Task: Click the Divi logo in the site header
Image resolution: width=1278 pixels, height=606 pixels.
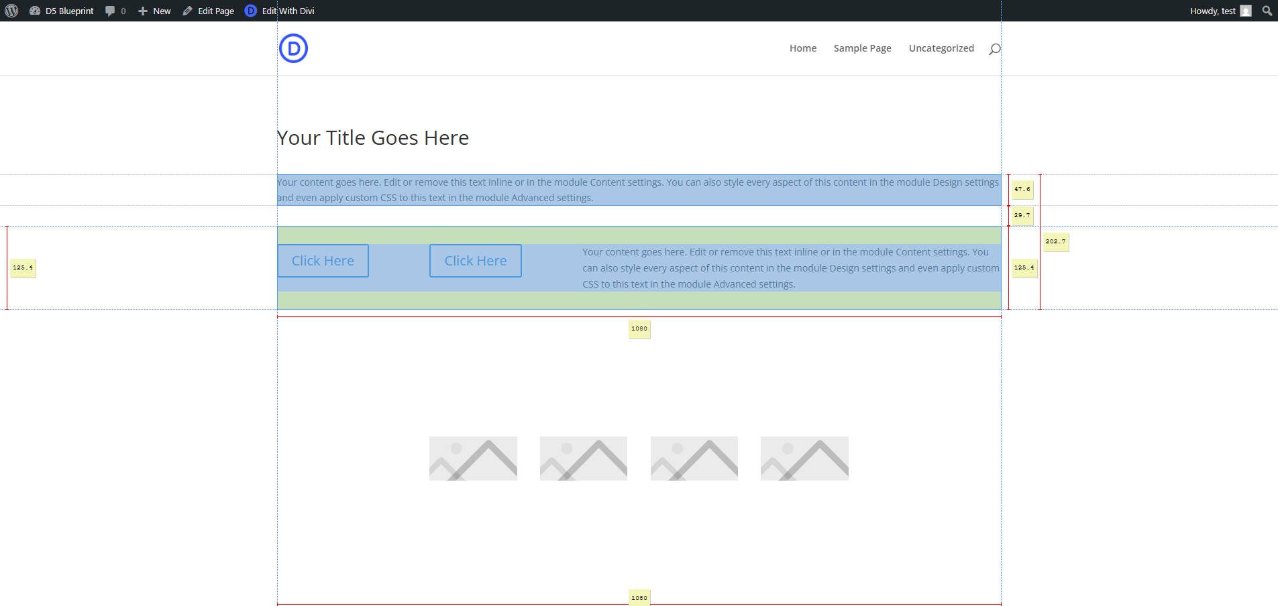Action: (x=294, y=48)
